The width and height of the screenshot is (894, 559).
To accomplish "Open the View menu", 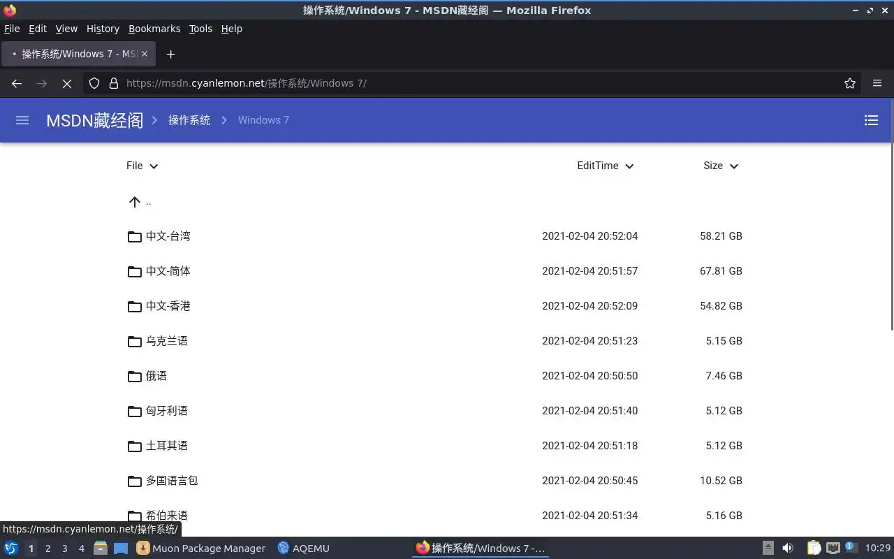I will click(x=66, y=29).
